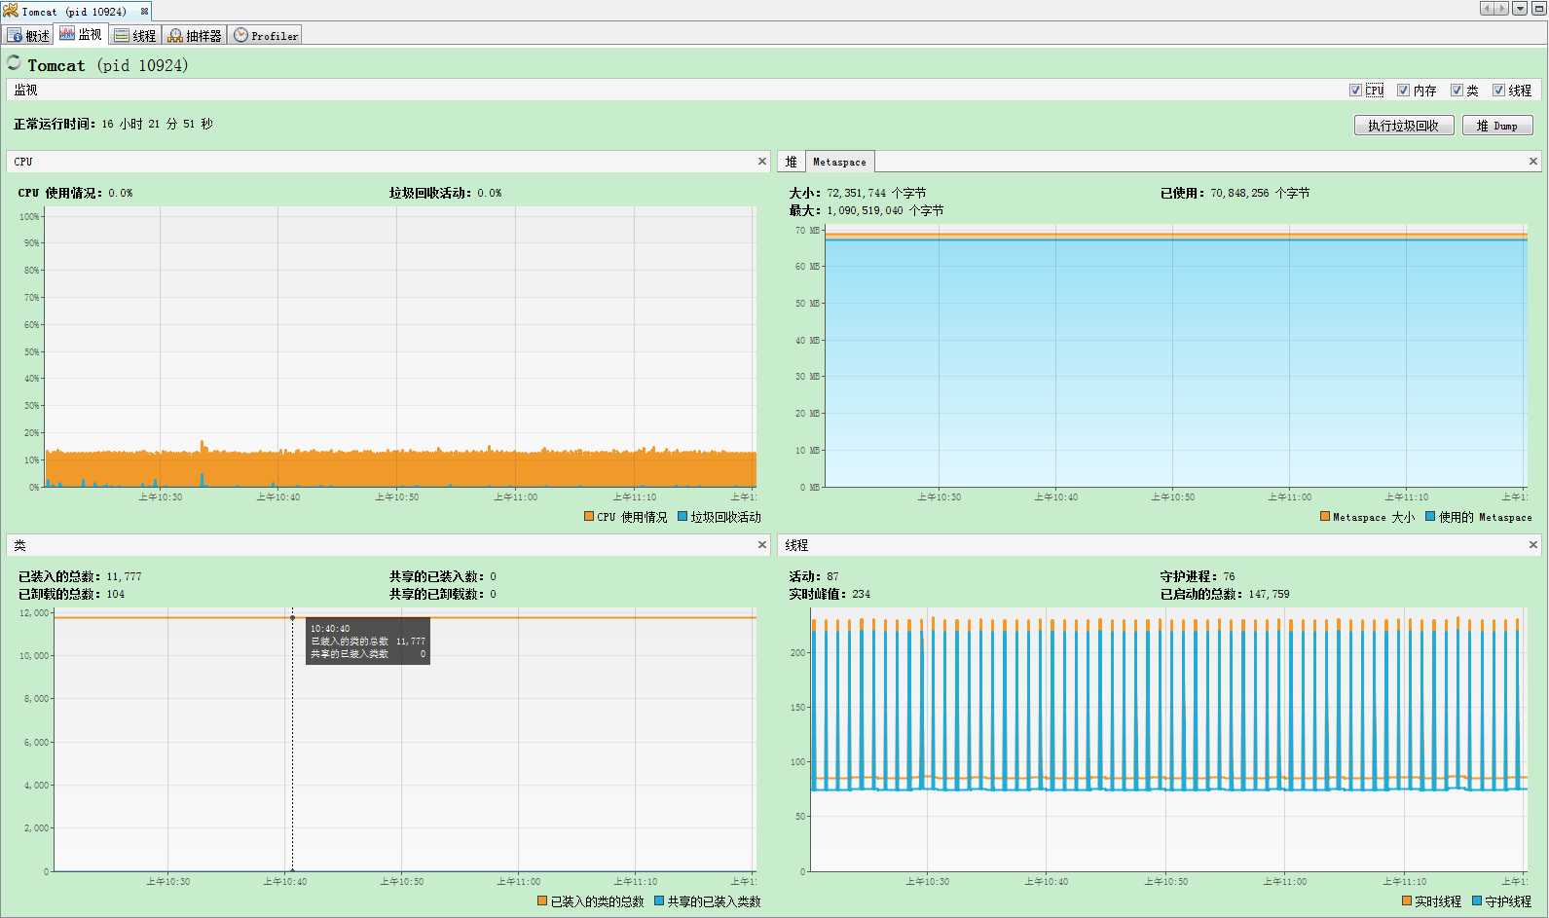1549x918 pixels.
Task: Click the 10:40:40 marker point on classes chart
Action: (292, 617)
